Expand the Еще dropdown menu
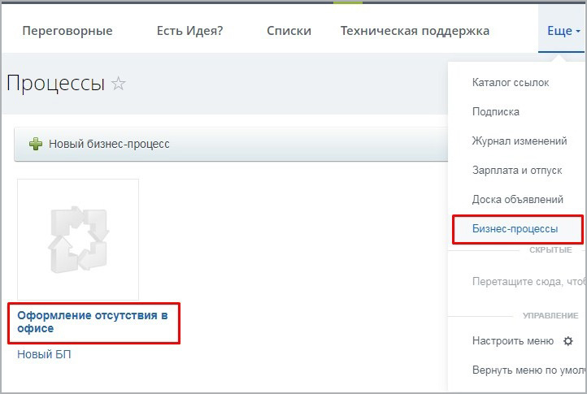This screenshot has height=394, width=587. tap(559, 32)
